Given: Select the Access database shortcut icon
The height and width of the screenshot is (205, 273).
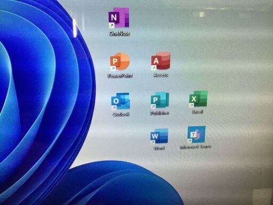Looking at the screenshot, I should (160, 61).
